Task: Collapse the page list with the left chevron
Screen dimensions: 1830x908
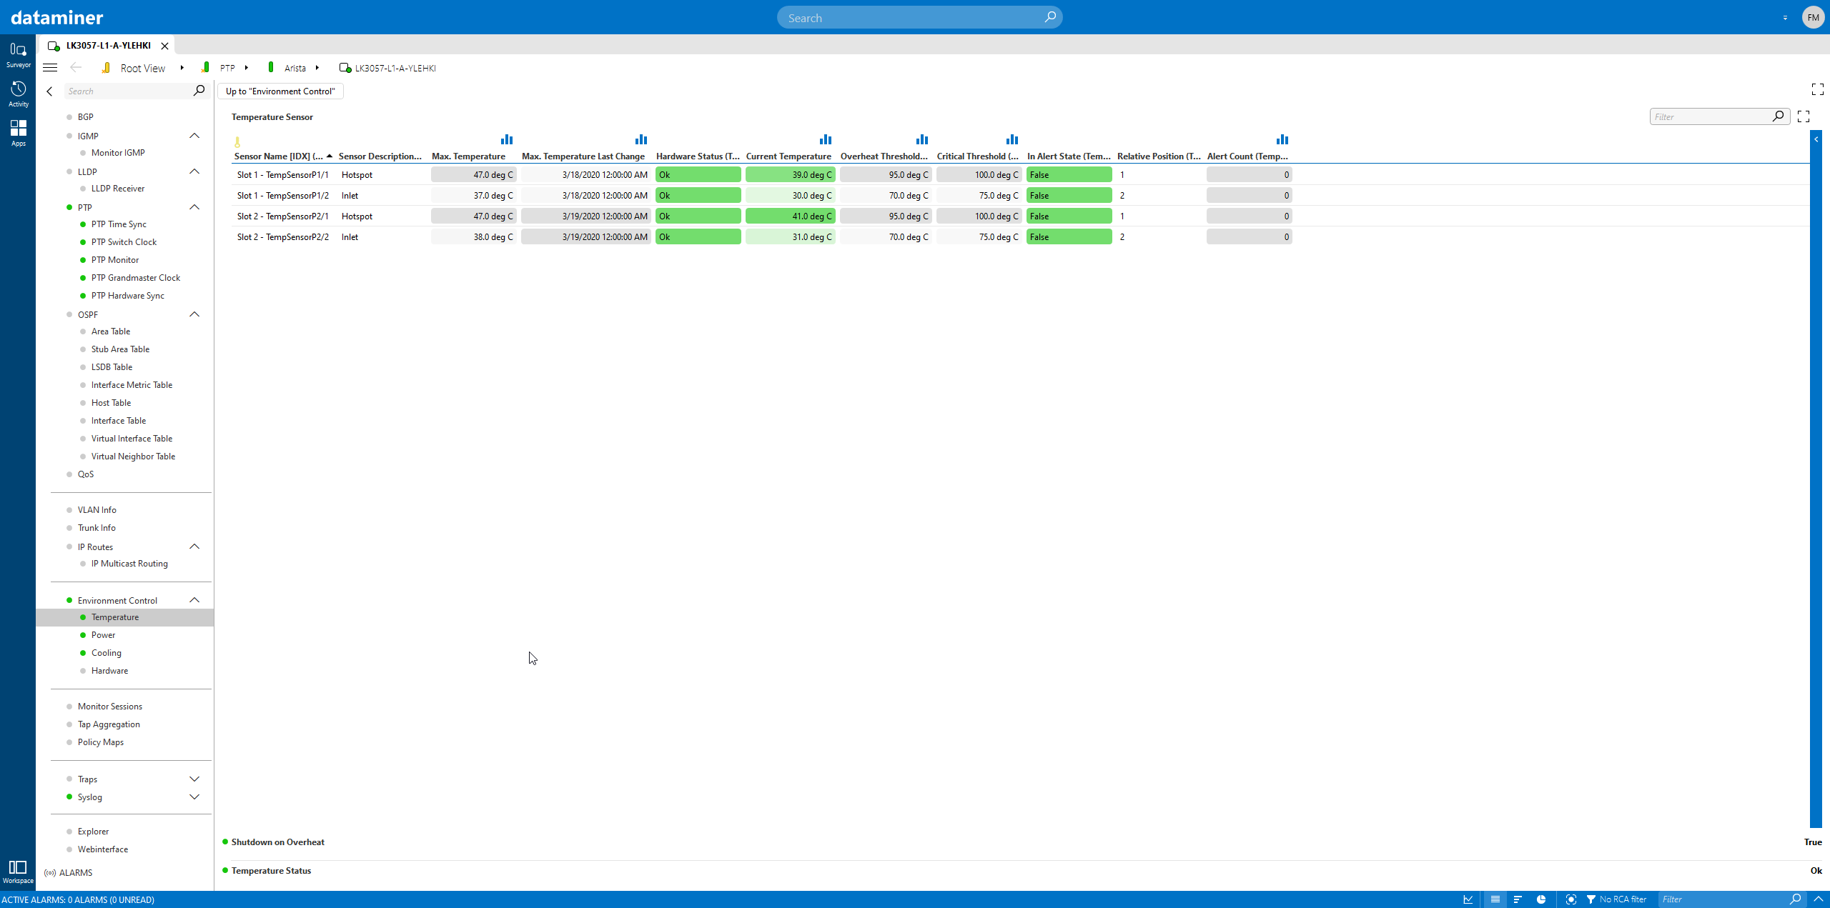Action: click(49, 91)
